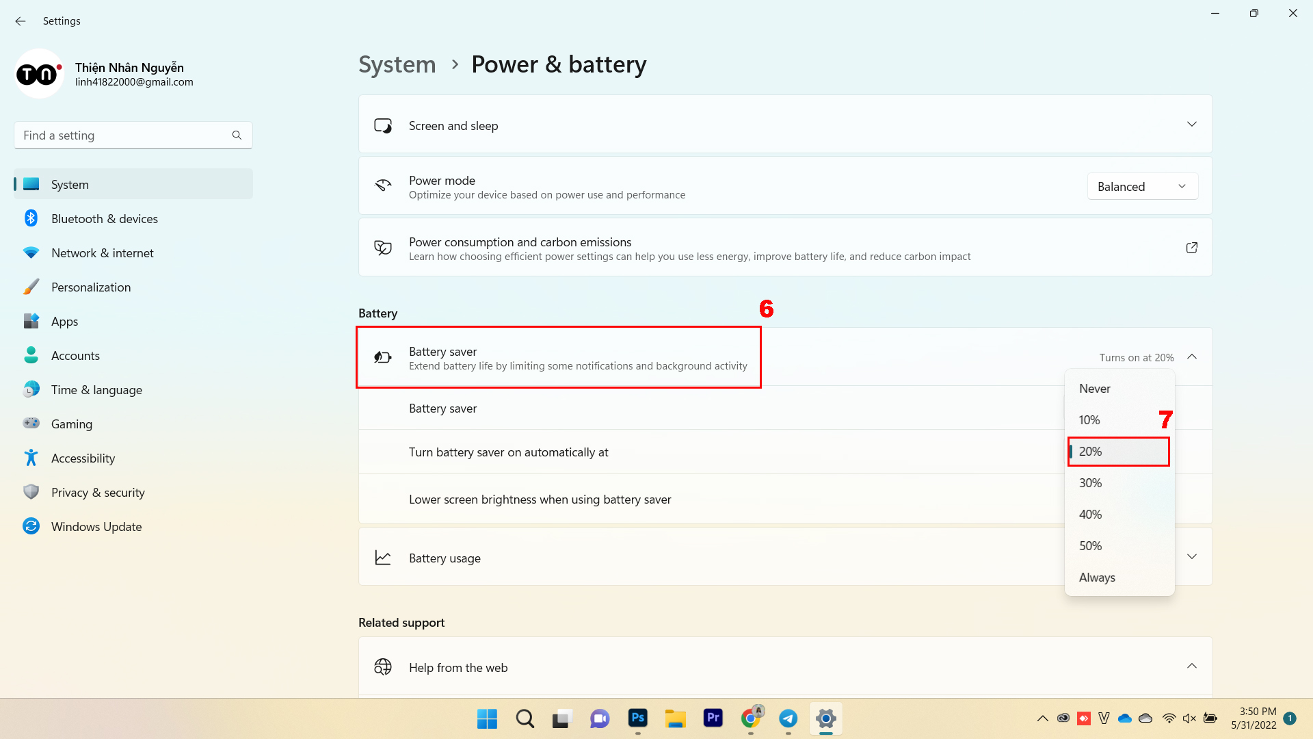Open Bluetooth & devices settings

tap(104, 219)
